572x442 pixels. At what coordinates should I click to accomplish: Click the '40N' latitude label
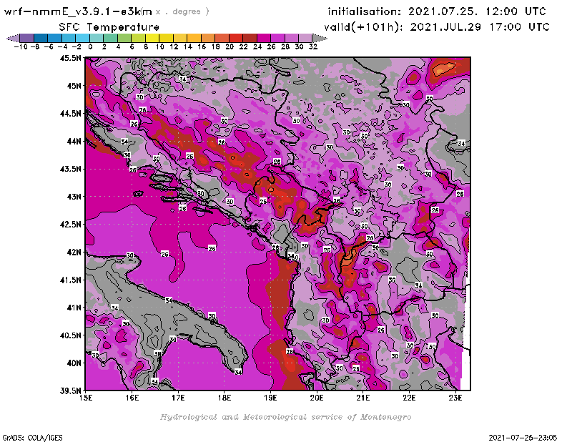(x=74, y=363)
